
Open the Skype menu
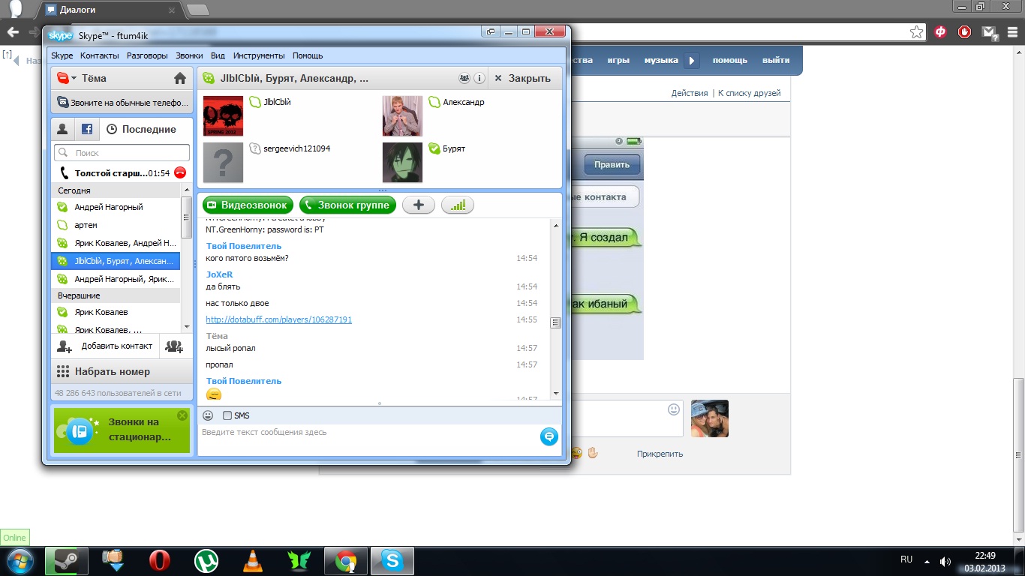tap(62, 55)
